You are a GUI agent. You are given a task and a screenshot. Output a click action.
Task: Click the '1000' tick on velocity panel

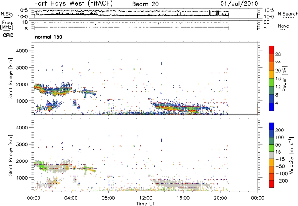(22, 178)
